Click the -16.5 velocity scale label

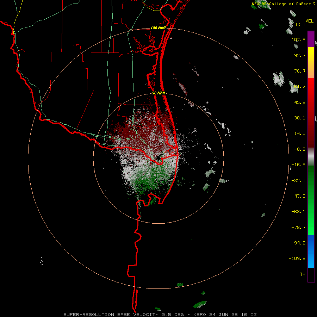pos(298,165)
